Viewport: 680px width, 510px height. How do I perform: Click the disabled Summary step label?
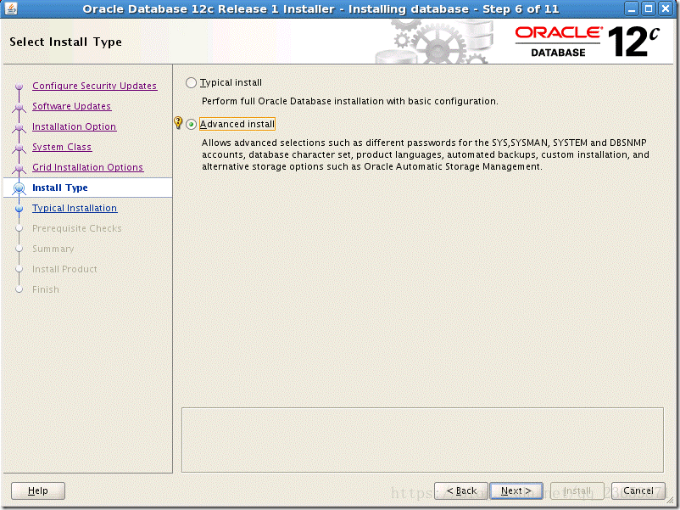coord(53,249)
